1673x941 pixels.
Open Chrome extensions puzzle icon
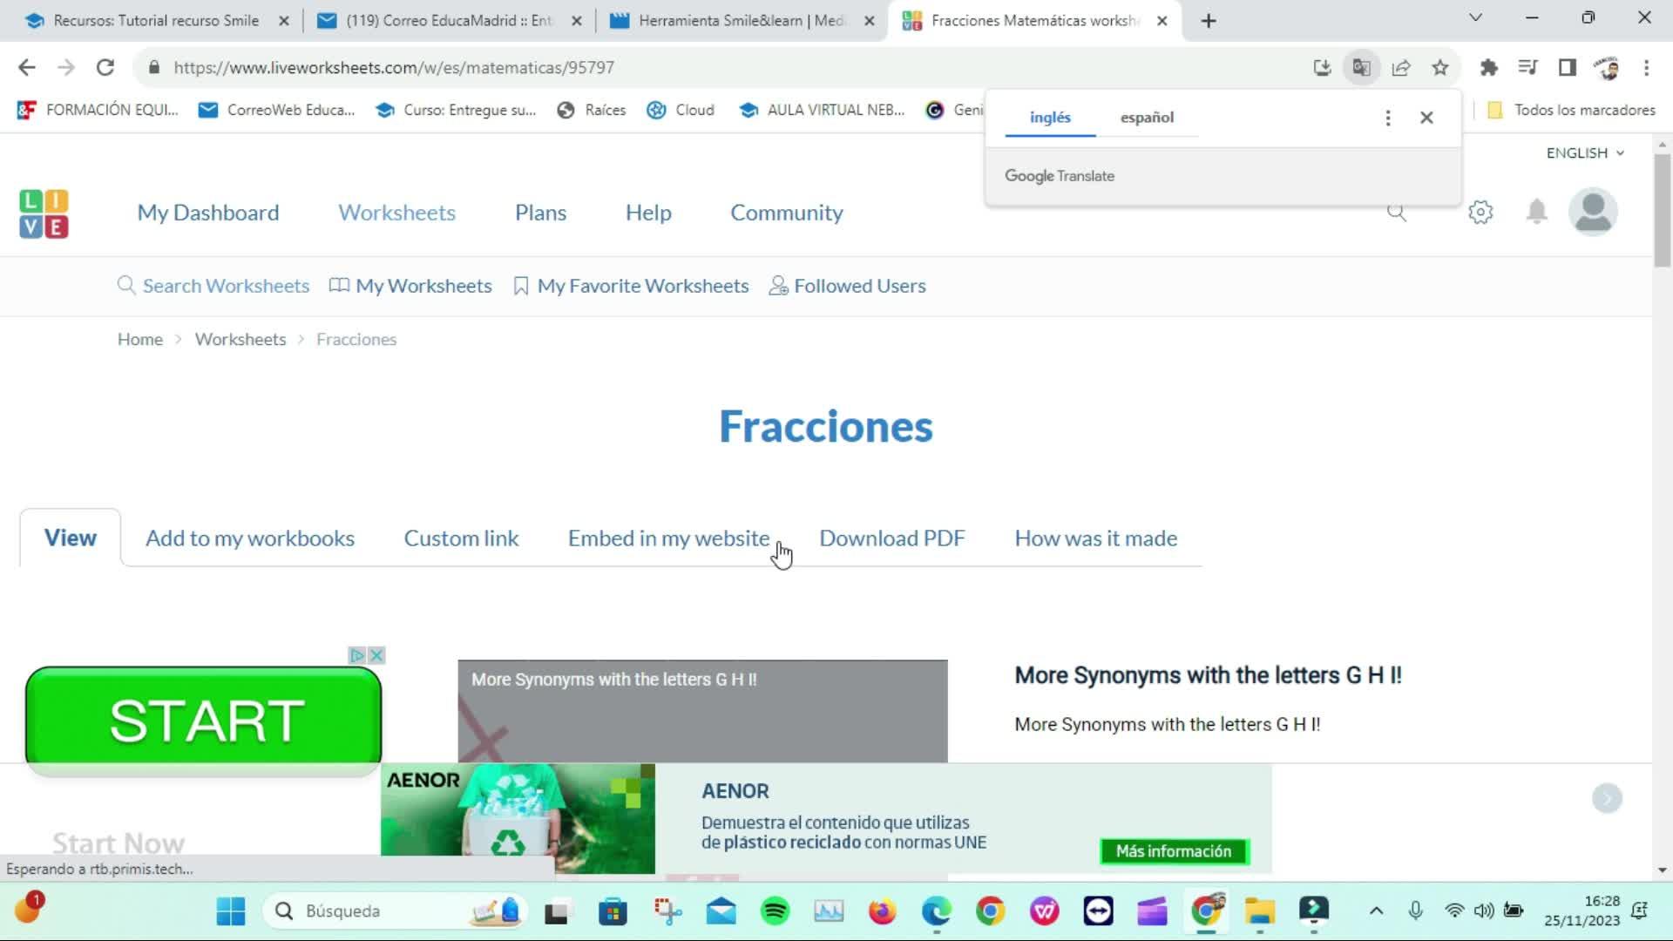click(x=1489, y=67)
